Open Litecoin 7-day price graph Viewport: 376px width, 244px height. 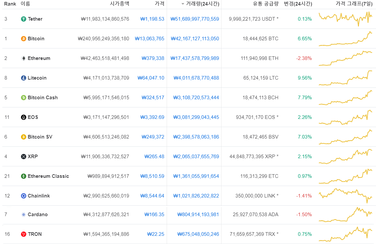pyautogui.click(x=345, y=78)
